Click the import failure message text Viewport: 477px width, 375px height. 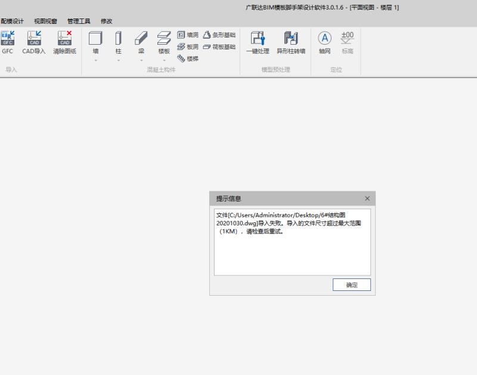click(289, 223)
